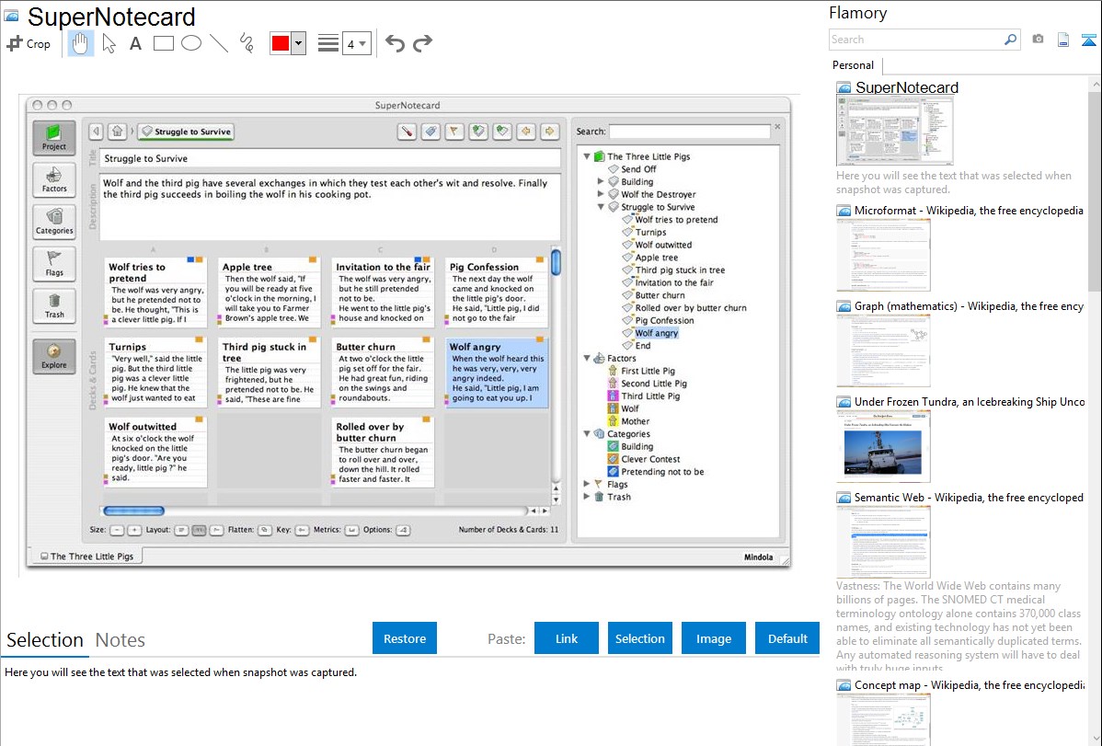Open the Under Frozen Tundra snapshot thumbnail
Viewport: 1102px width, 746px height.
pyautogui.click(x=883, y=446)
